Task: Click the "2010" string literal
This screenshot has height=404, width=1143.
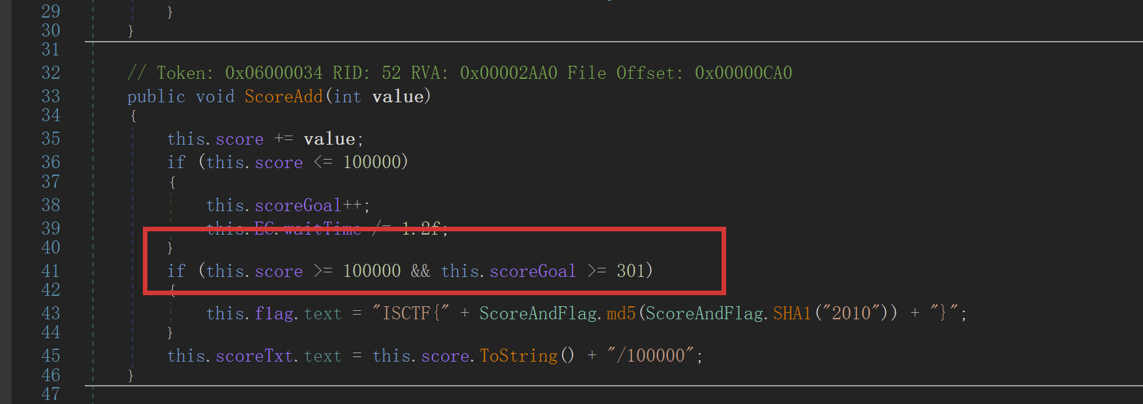Action: [x=851, y=313]
